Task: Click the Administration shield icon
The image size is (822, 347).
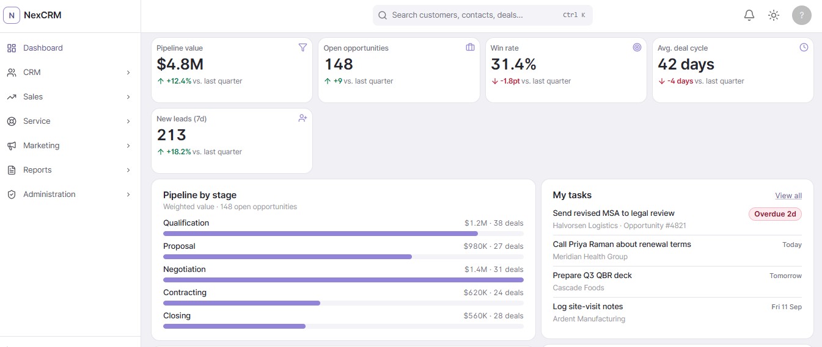Action: 12,195
